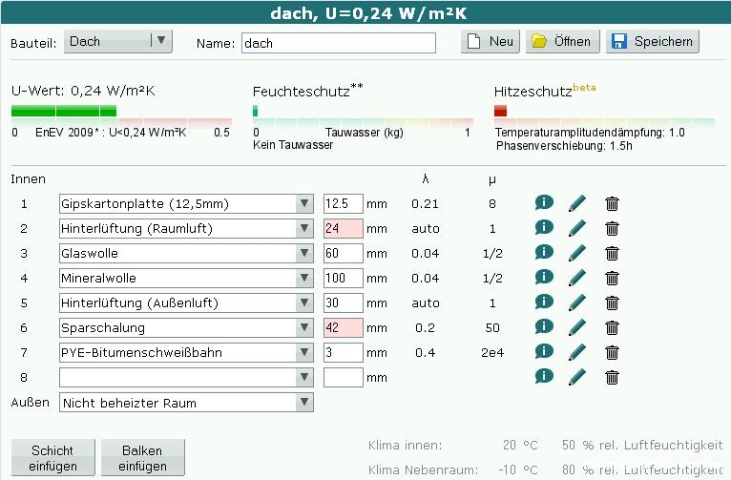Image resolution: width=731 pixels, height=480 pixels.
Task: Click Schicht einfügen button
Action: [x=52, y=458]
